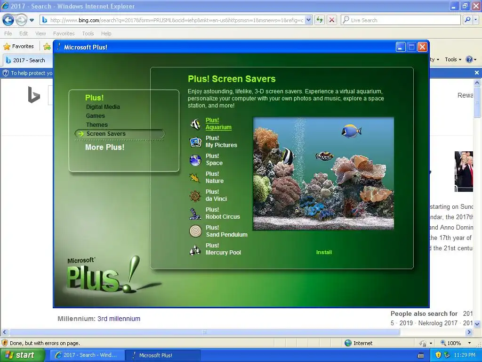Click the horizontal scrollbar thumb
This screenshot has height=362, width=482.
204,332
